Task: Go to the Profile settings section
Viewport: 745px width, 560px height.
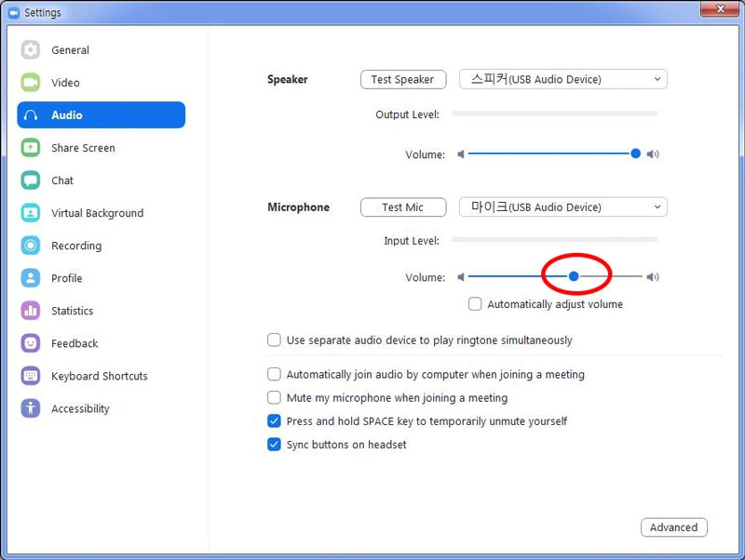Action: 66,278
